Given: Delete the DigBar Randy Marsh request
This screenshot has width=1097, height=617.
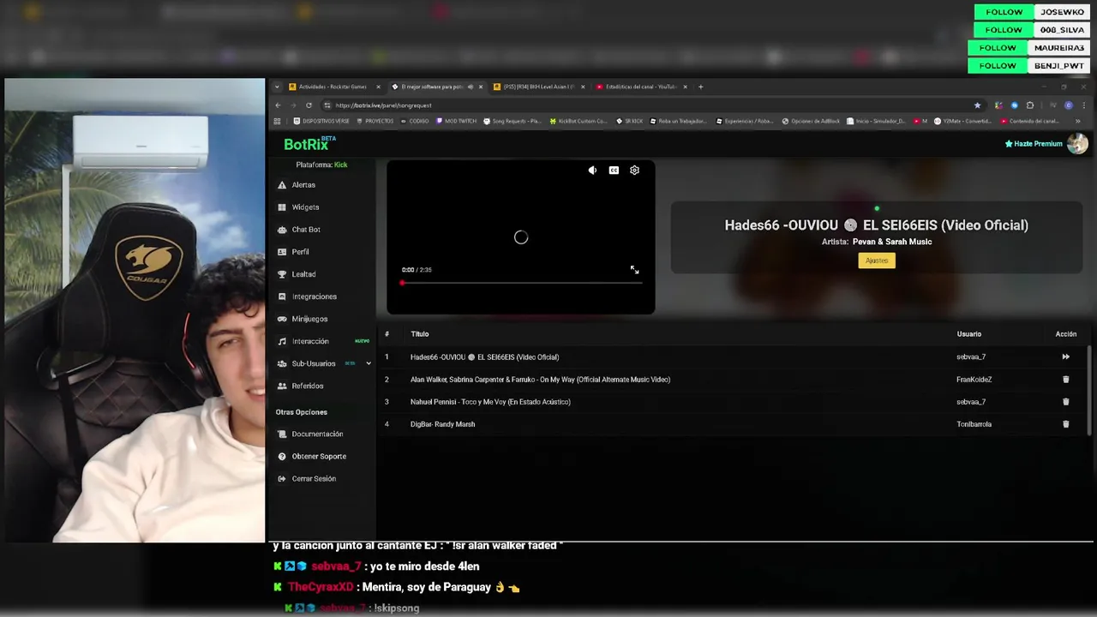Looking at the screenshot, I should click(1066, 424).
